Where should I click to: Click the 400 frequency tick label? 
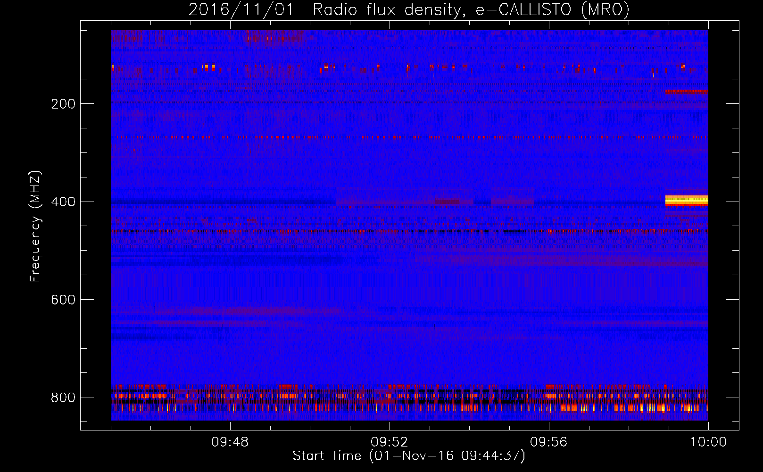tap(63, 202)
